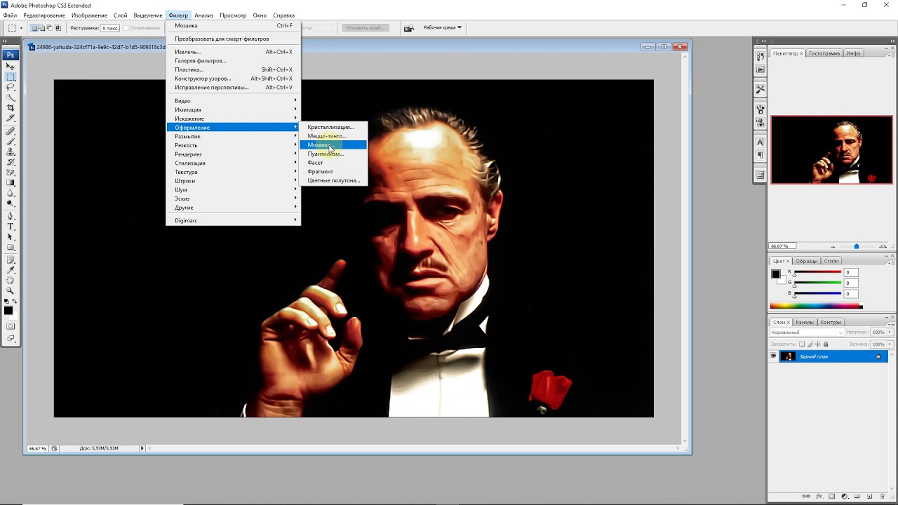898x505 pixels.
Task: Select the Healing Brush tool
Action: click(11, 130)
